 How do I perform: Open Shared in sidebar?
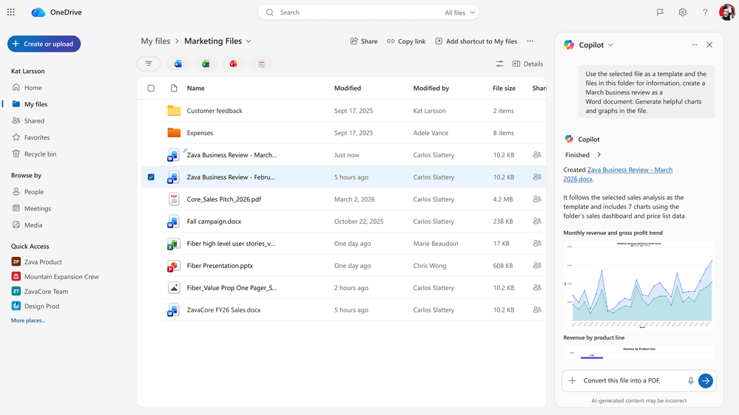pos(28,120)
